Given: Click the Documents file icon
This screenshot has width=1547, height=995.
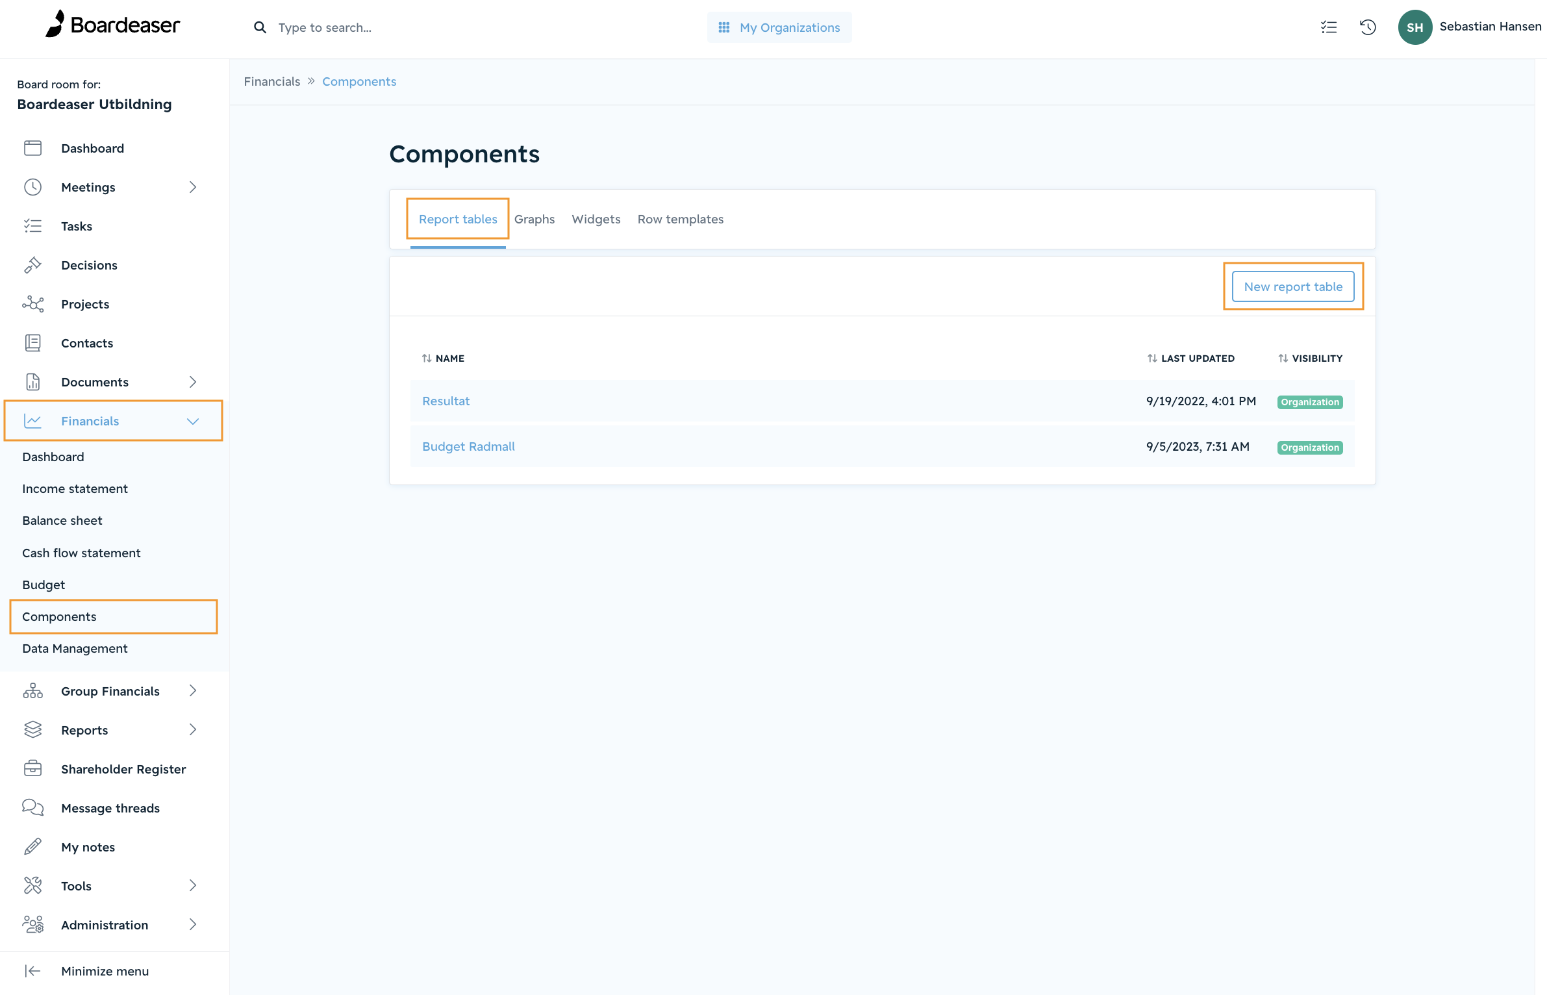Looking at the screenshot, I should tap(32, 382).
